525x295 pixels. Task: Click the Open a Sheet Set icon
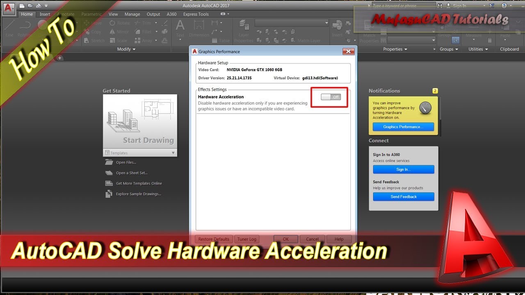pos(109,173)
